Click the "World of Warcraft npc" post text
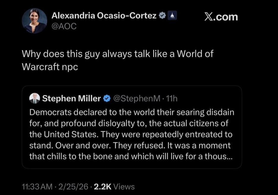The height and width of the screenshot is (195, 278). [117, 60]
